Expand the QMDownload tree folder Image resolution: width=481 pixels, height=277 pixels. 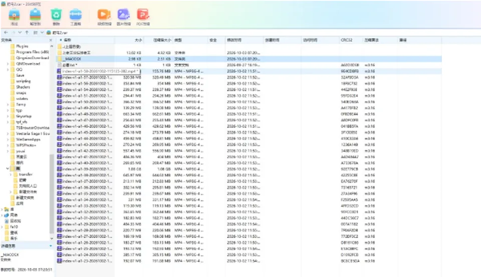tap(8, 63)
